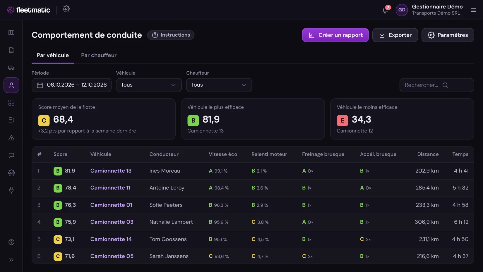
Task: Open the Camionnette 03 vehicle link
Action: pos(112,222)
